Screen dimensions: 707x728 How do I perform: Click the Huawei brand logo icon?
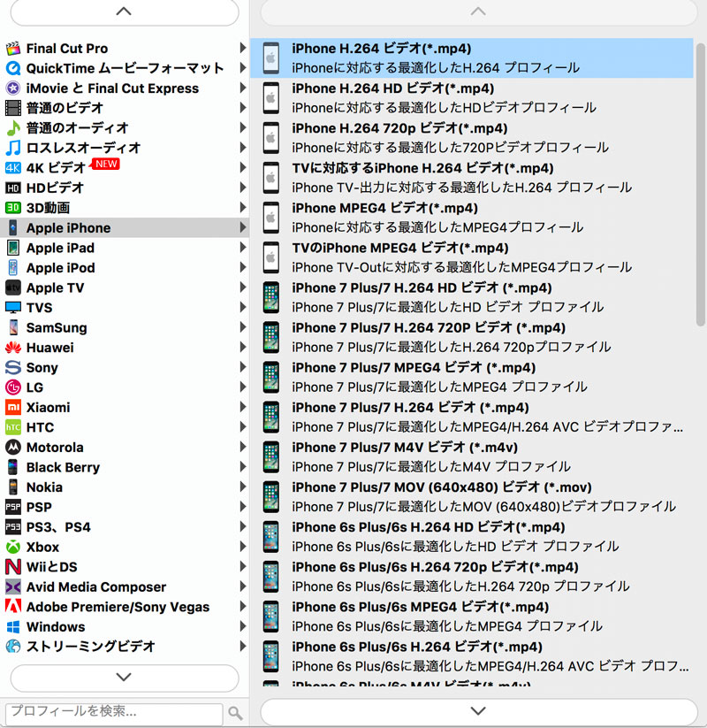pyautogui.click(x=13, y=348)
